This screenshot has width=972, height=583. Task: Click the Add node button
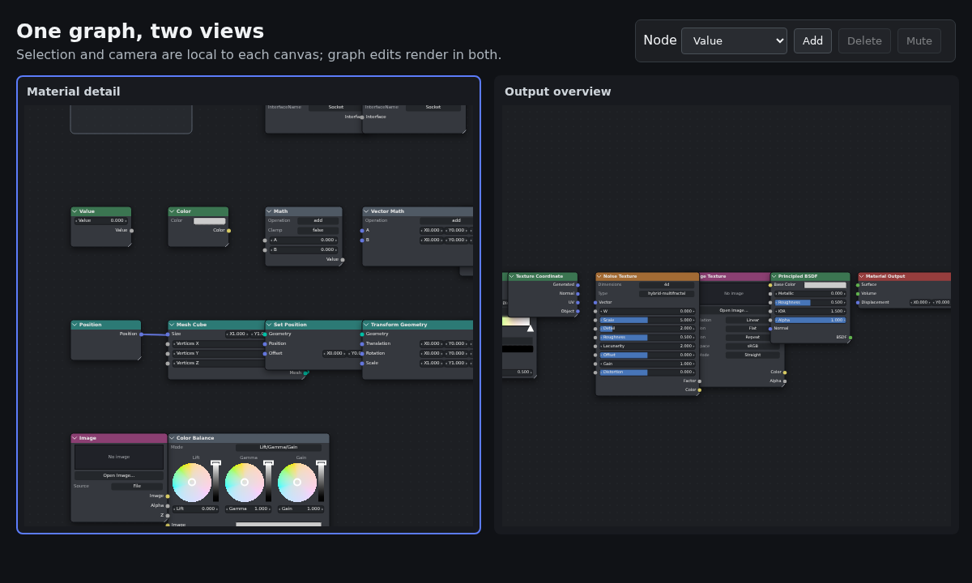(812, 41)
